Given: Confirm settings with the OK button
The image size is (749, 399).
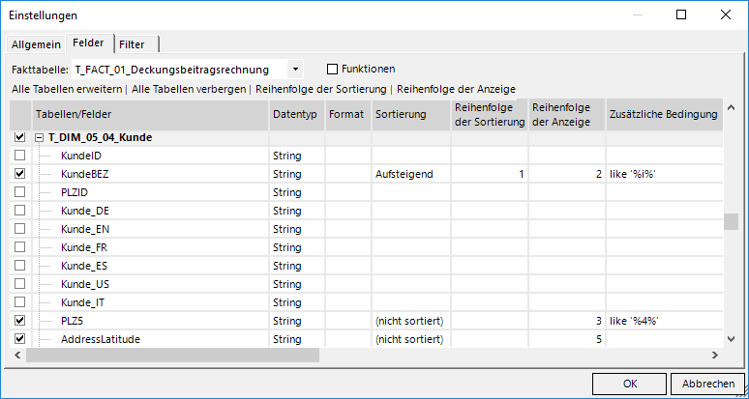Looking at the screenshot, I should tap(630, 384).
